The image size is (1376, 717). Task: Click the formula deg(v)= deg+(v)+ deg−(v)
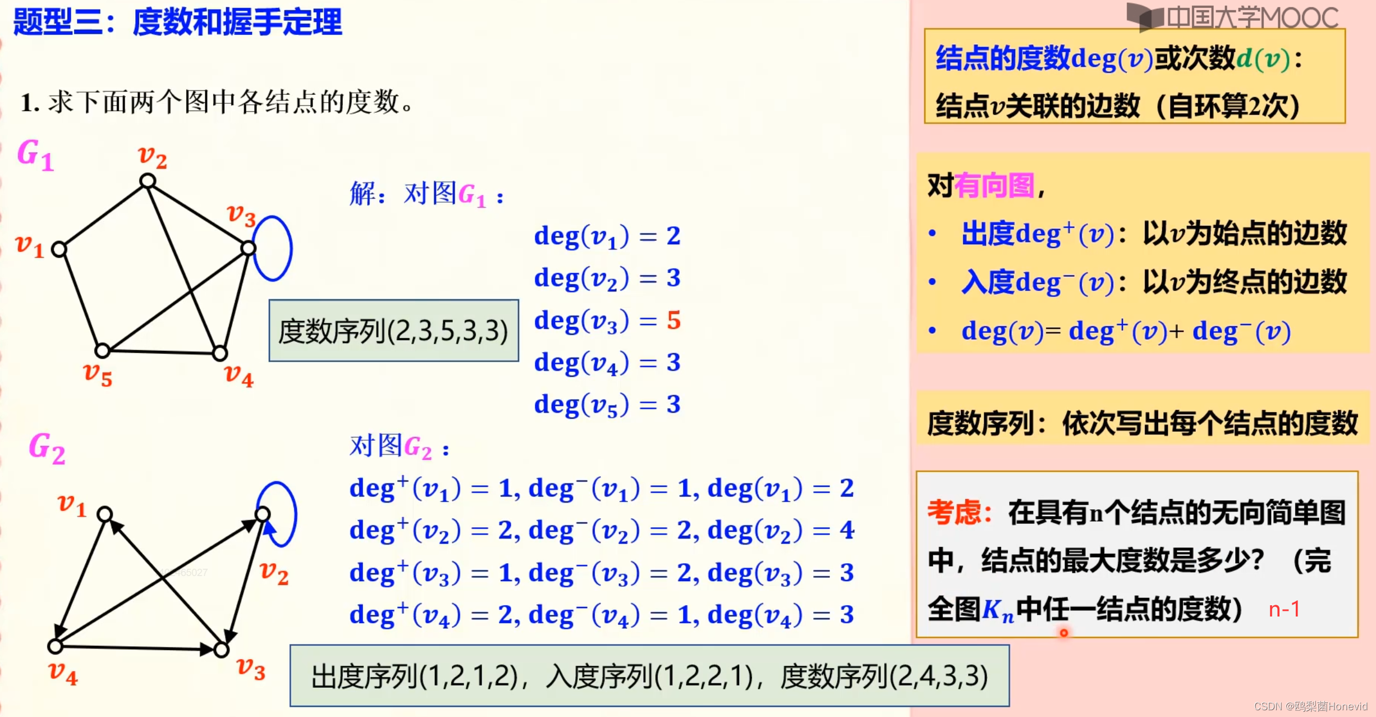click(1126, 331)
